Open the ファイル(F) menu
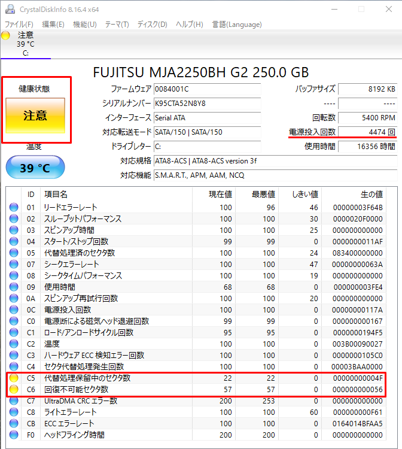402x449 pixels. [x=19, y=25]
